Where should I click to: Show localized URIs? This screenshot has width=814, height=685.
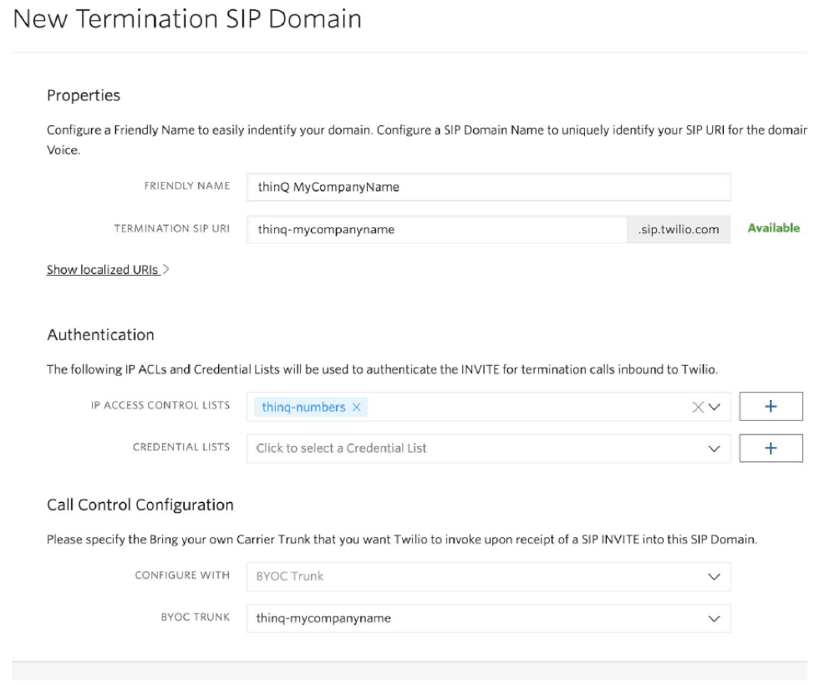(108, 270)
